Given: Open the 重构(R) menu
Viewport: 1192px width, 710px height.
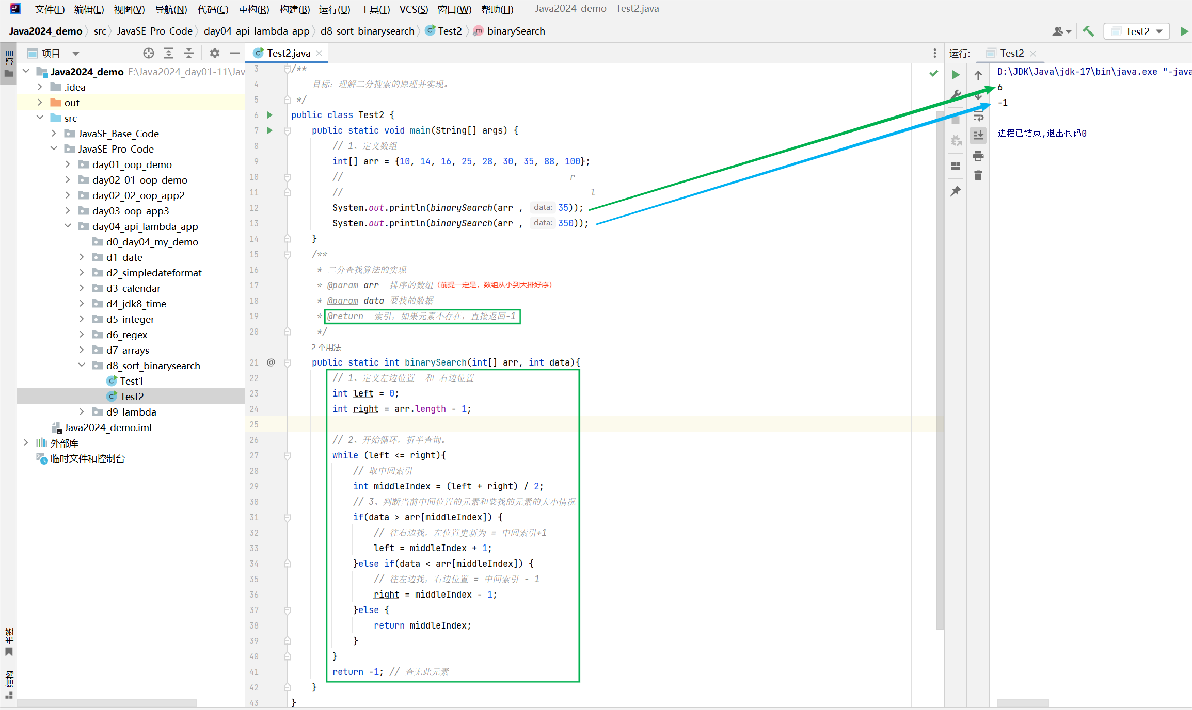Looking at the screenshot, I should pos(253,9).
